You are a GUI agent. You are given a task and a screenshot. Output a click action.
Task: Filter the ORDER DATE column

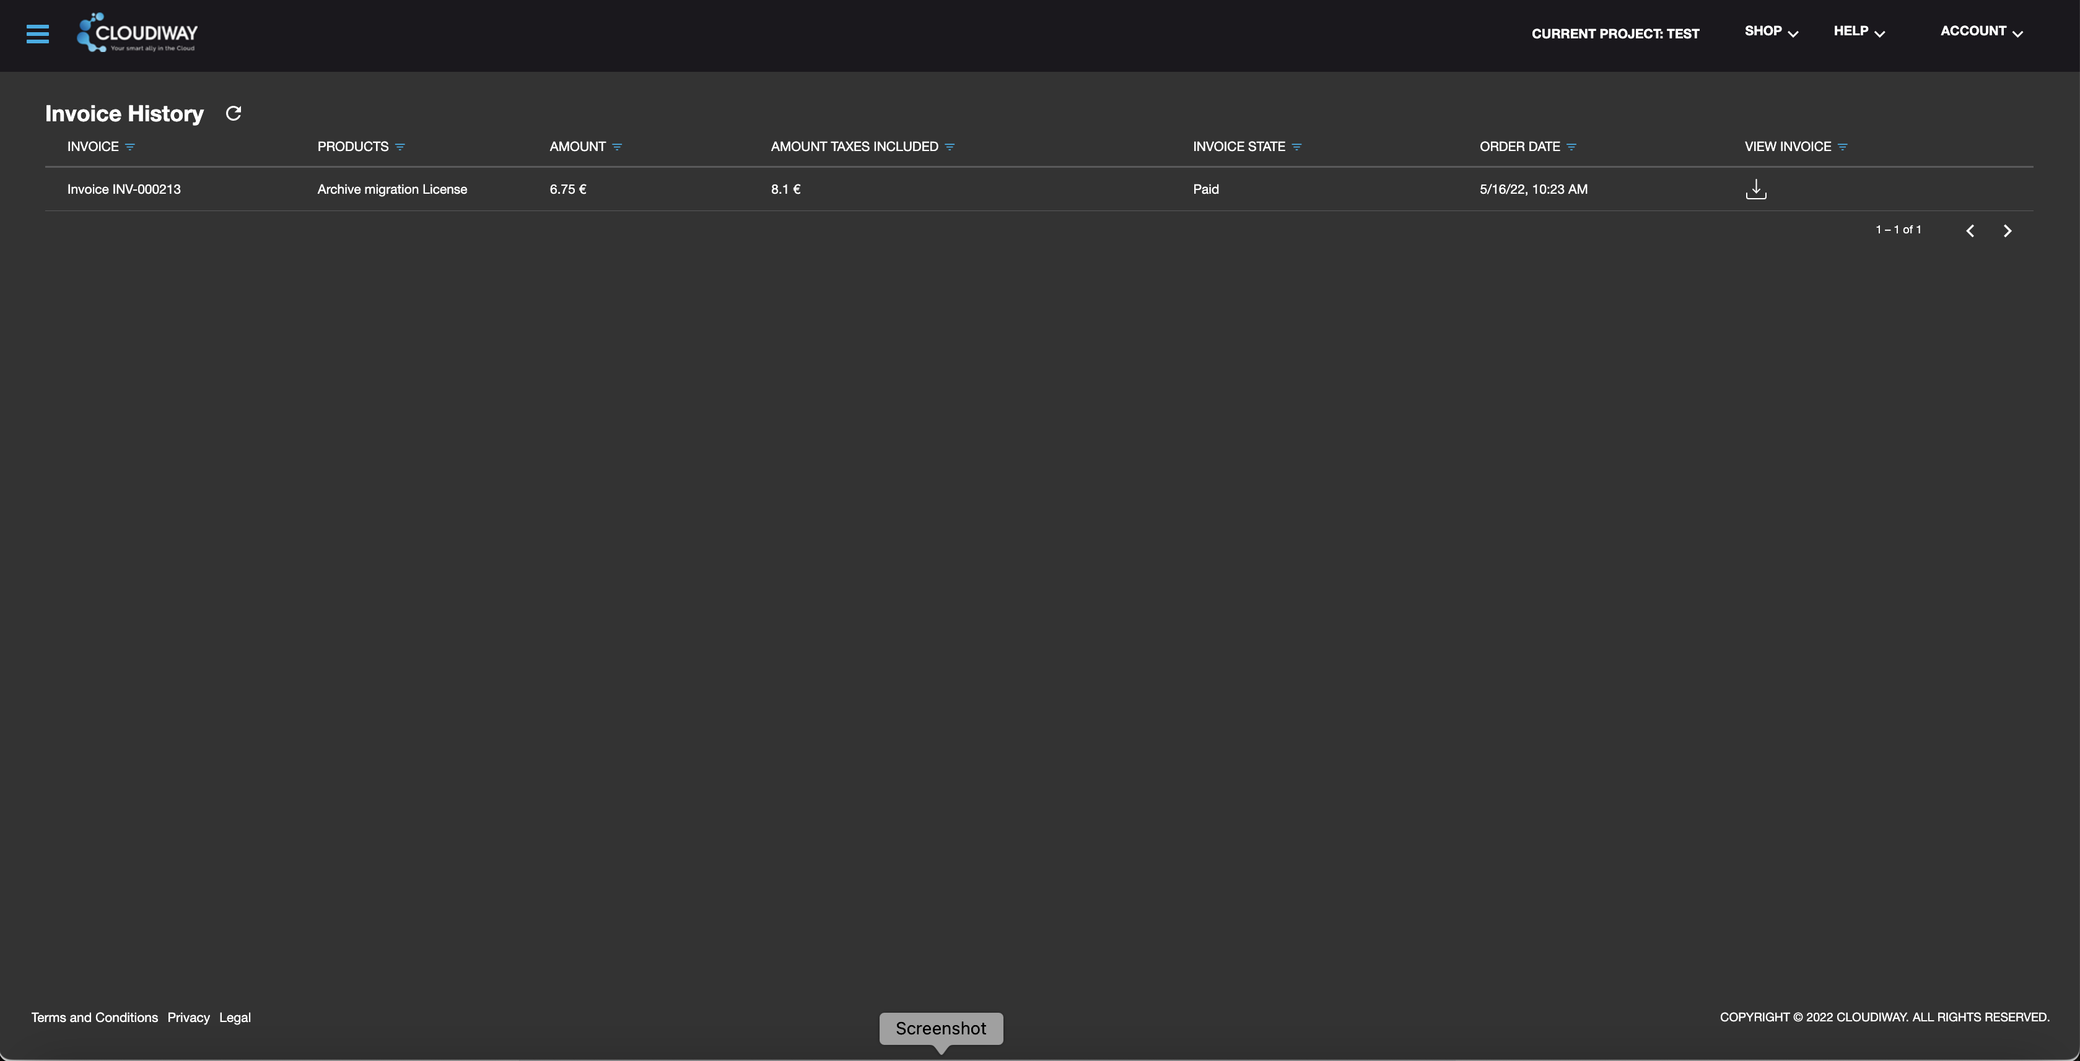coord(1571,146)
